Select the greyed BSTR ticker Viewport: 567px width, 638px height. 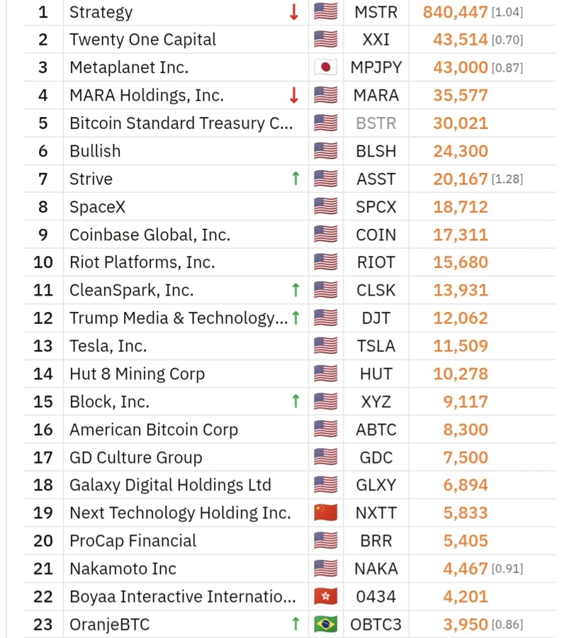tap(376, 123)
